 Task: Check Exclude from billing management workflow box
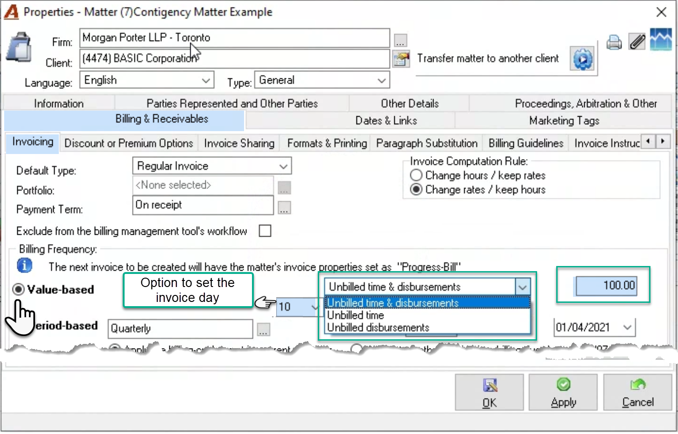265,231
